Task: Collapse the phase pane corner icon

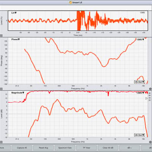Action: (x=1, y=89)
